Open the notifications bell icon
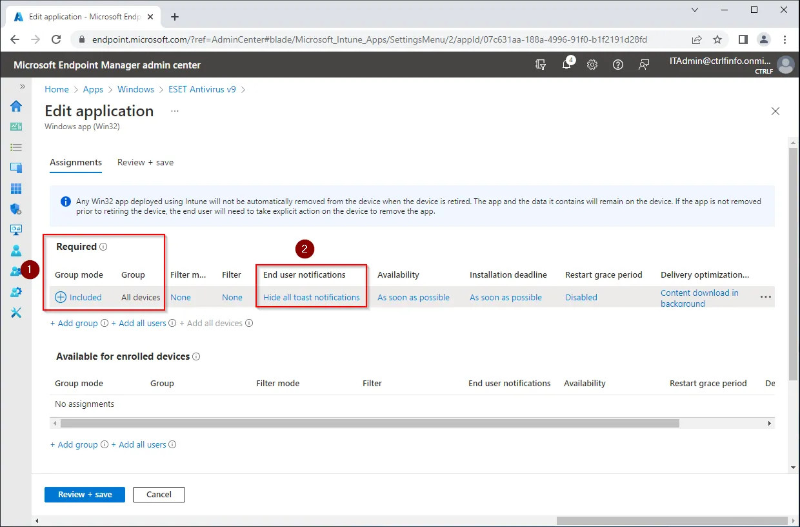800x527 pixels. tap(566, 65)
